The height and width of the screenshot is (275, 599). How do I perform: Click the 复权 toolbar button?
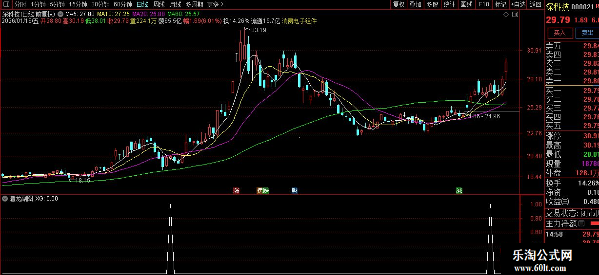coord(399,4)
